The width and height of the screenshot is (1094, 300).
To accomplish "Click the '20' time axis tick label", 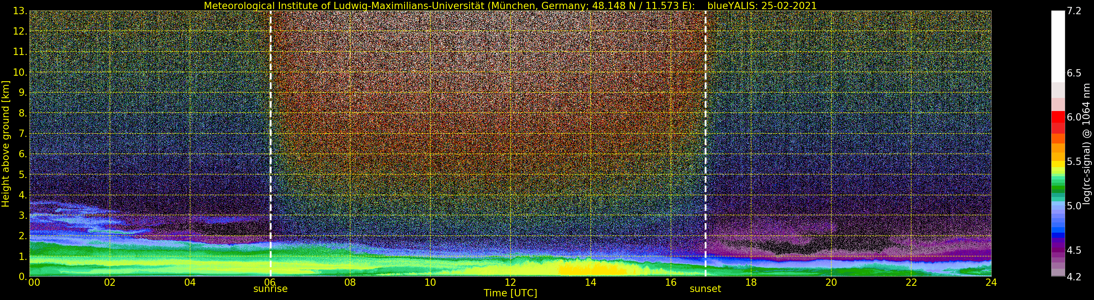I will click(831, 283).
